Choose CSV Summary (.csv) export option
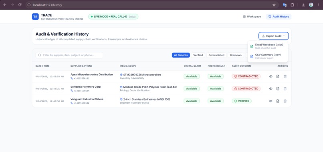This screenshot has height=152, width=323. coord(268,56)
